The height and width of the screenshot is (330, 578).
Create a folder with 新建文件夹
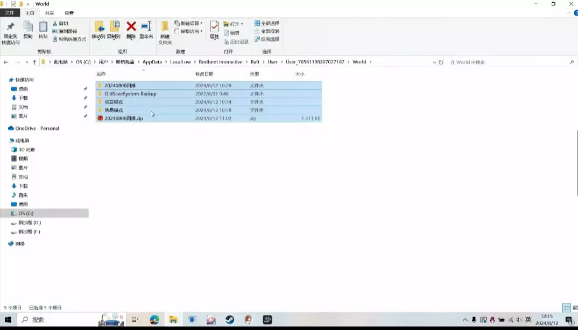[x=165, y=32]
